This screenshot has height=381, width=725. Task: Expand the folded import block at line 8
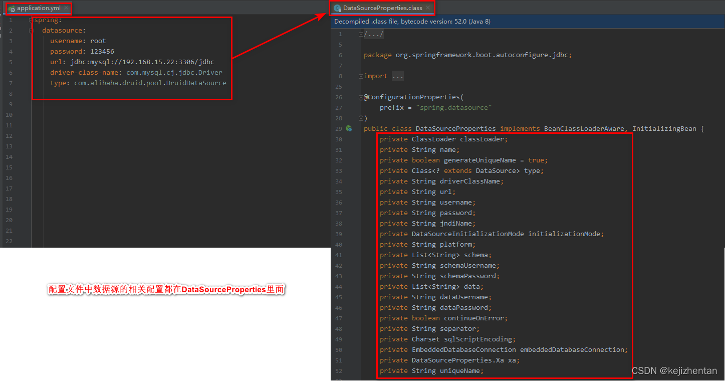tap(361, 76)
